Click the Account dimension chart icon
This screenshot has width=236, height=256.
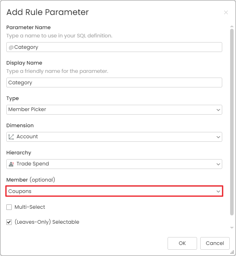tap(11, 137)
